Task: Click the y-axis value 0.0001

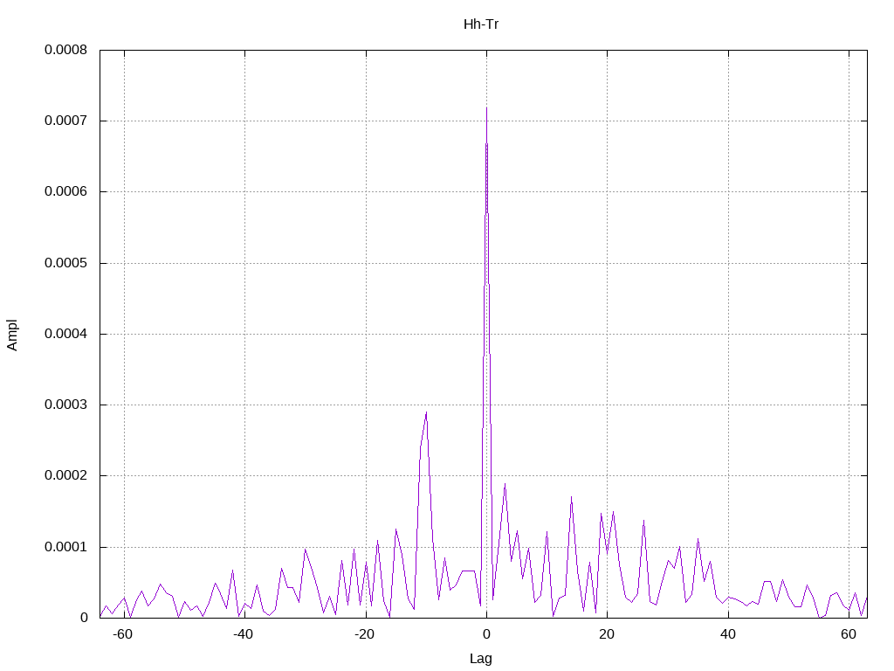Action: coord(66,547)
